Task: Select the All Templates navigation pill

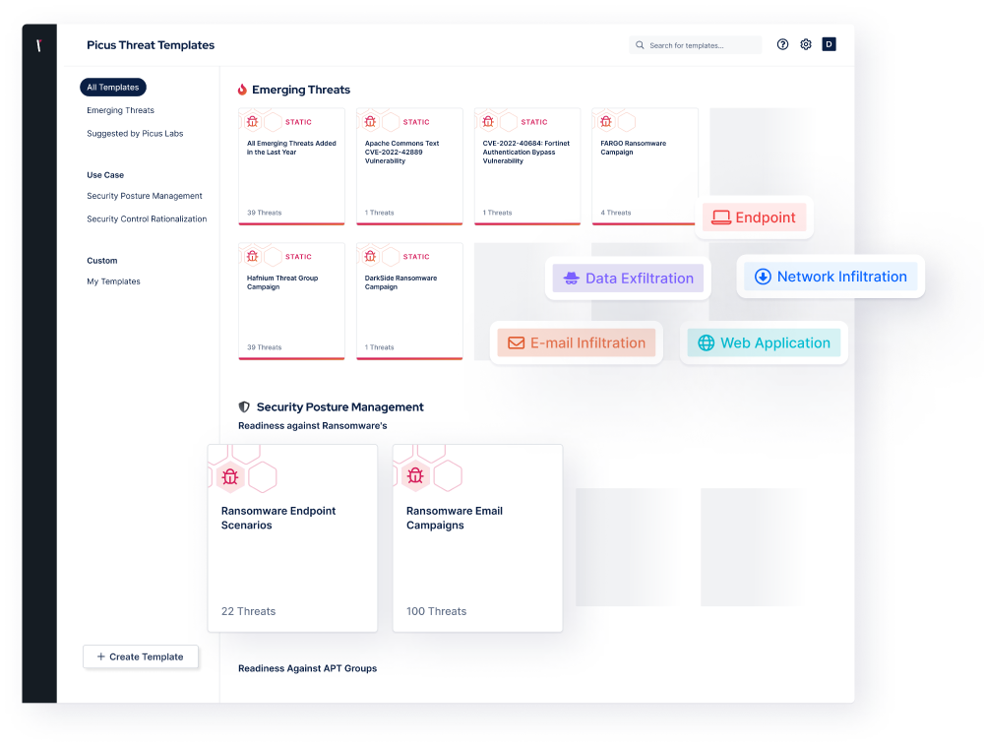Action: (x=112, y=87)
